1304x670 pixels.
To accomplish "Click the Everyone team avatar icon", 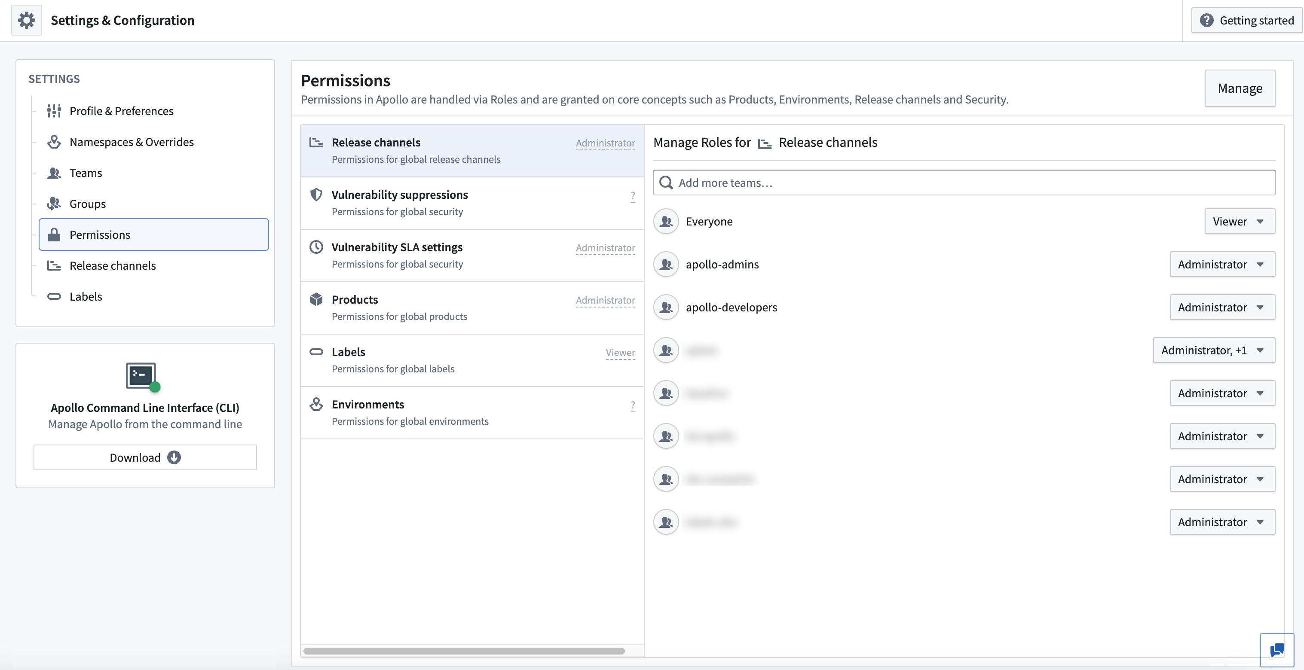I will click(x=666, y=222).
